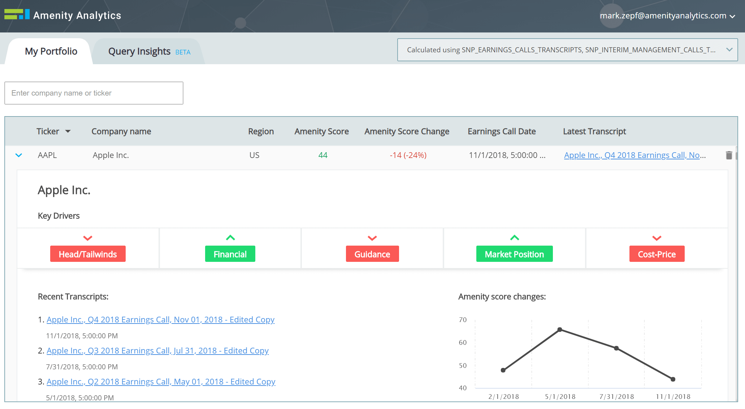Open Apple Inc. Q4 2018 Earnings Call transcript link

[160, 319]
